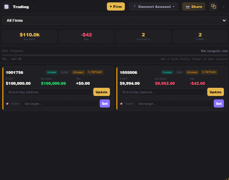229x180 pixels.
Task: Select account number 1001756
Action: pos(15,72)
